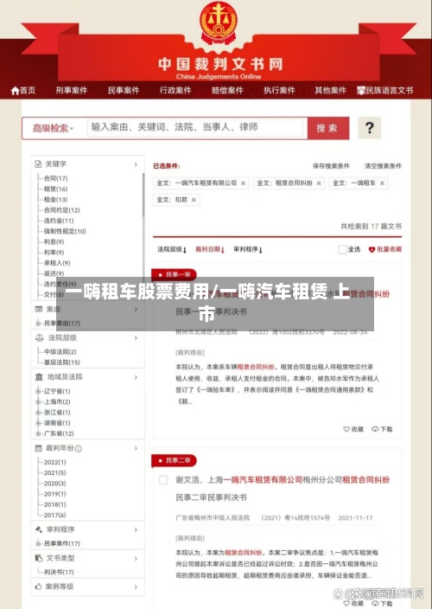Expand the 案由 panel chevron
The height and width of the screenshot is (609, 432).
[x=136, y=310]
